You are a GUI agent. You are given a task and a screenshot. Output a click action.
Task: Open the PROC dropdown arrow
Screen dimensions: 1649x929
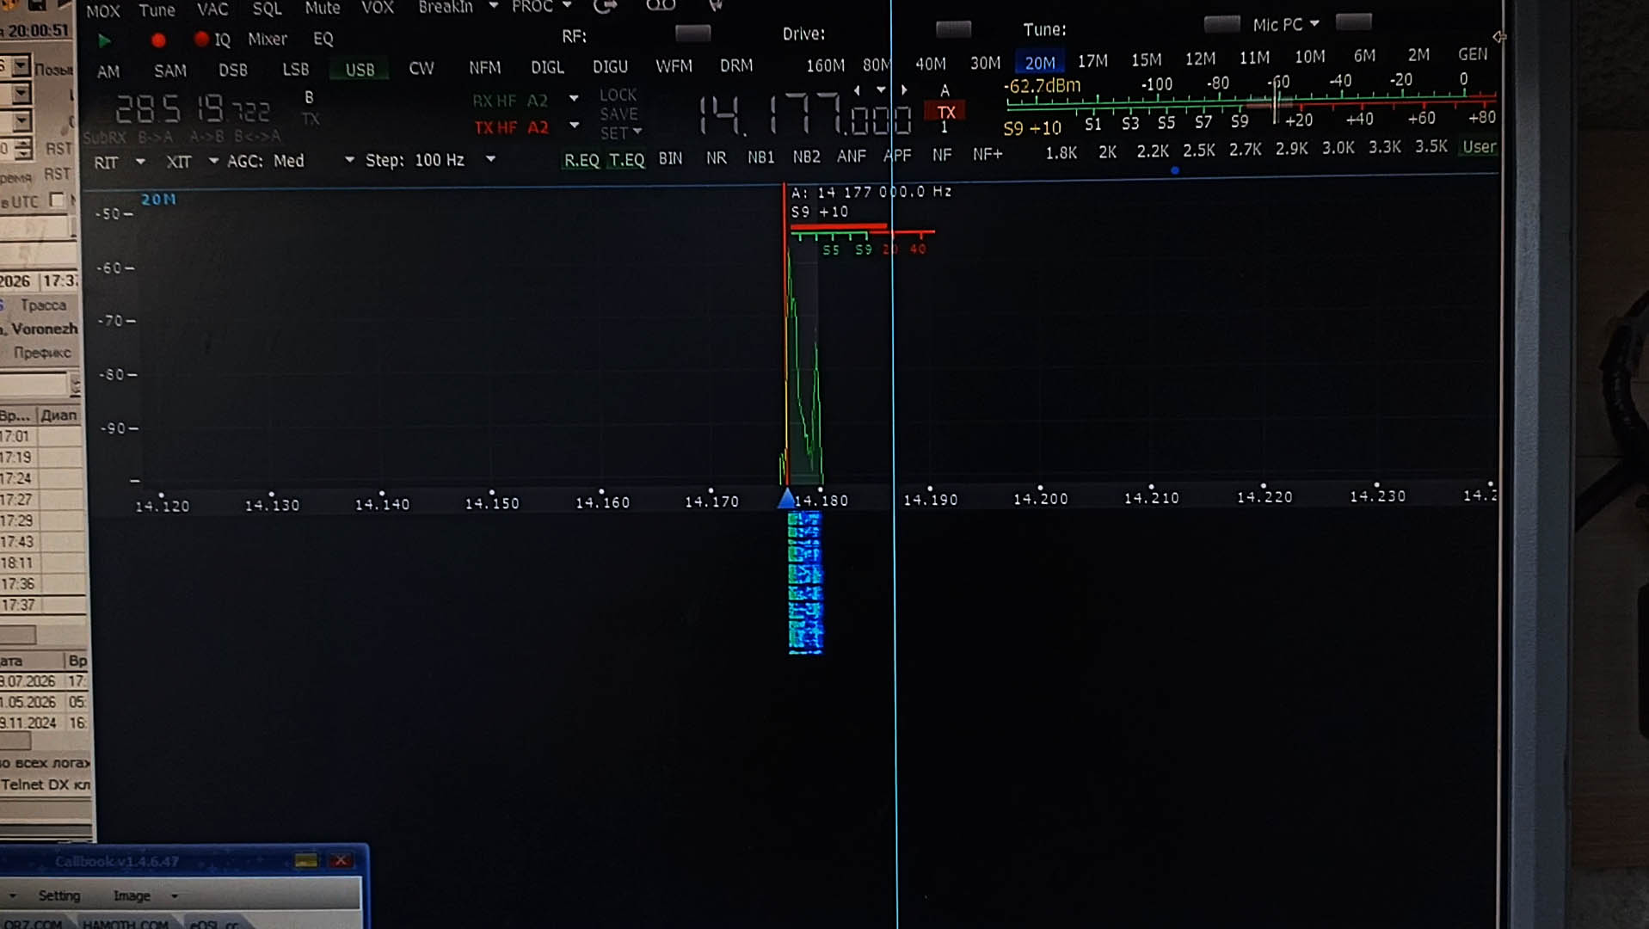[567, 6]
